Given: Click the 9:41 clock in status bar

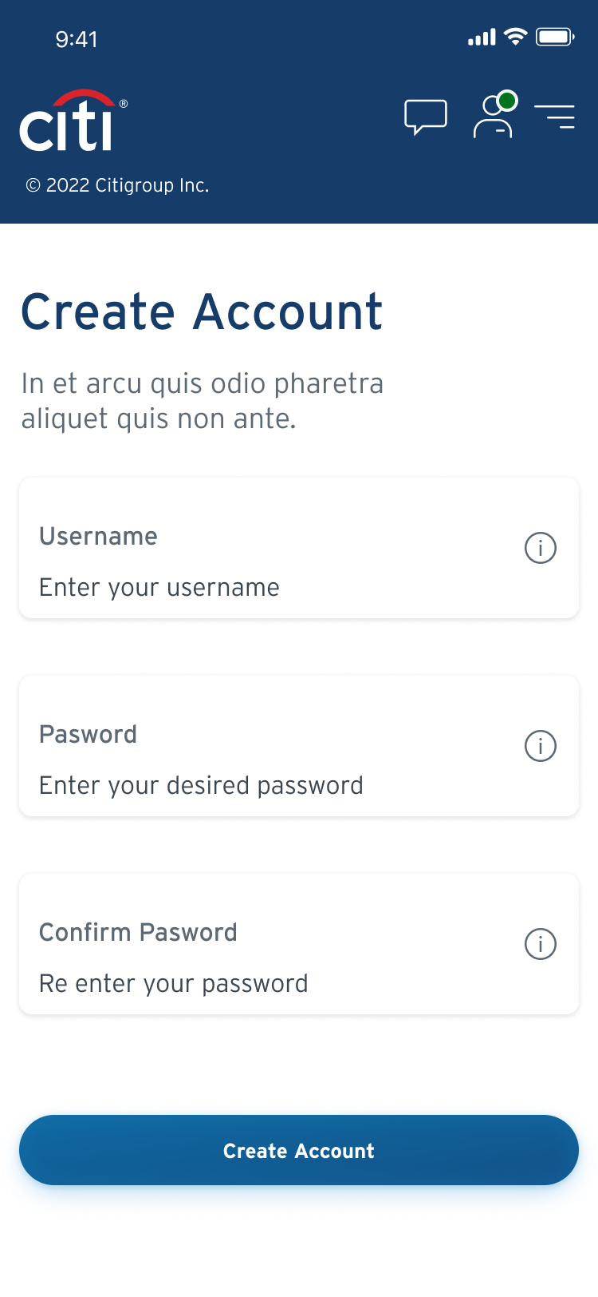Looking at the screenshot, I should [x=77, y=39].
